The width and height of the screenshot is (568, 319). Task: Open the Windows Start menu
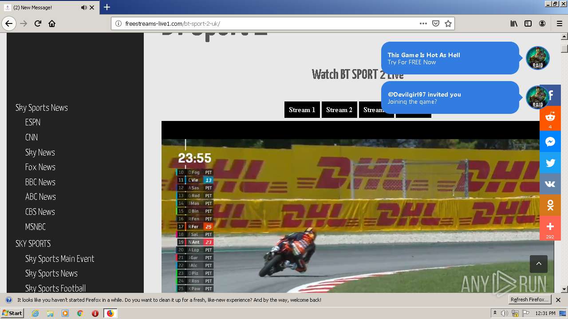pos(12,313)
